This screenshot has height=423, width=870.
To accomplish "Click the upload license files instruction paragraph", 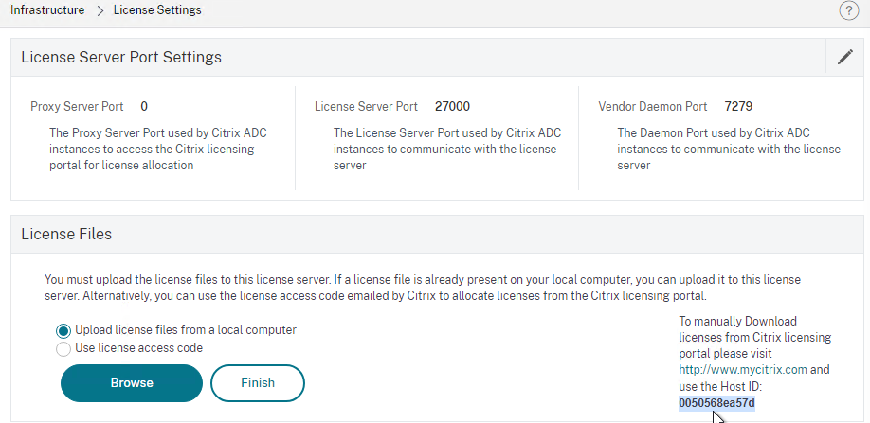I will tap(423, 288).
